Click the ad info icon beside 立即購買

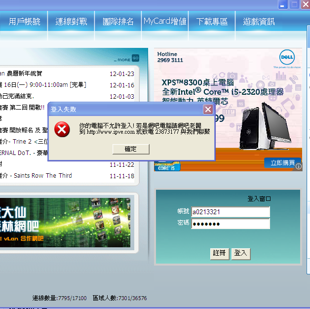pos(298,166)
